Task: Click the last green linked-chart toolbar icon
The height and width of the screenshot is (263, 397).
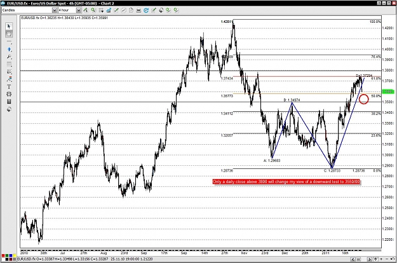Action: point(176,10)
